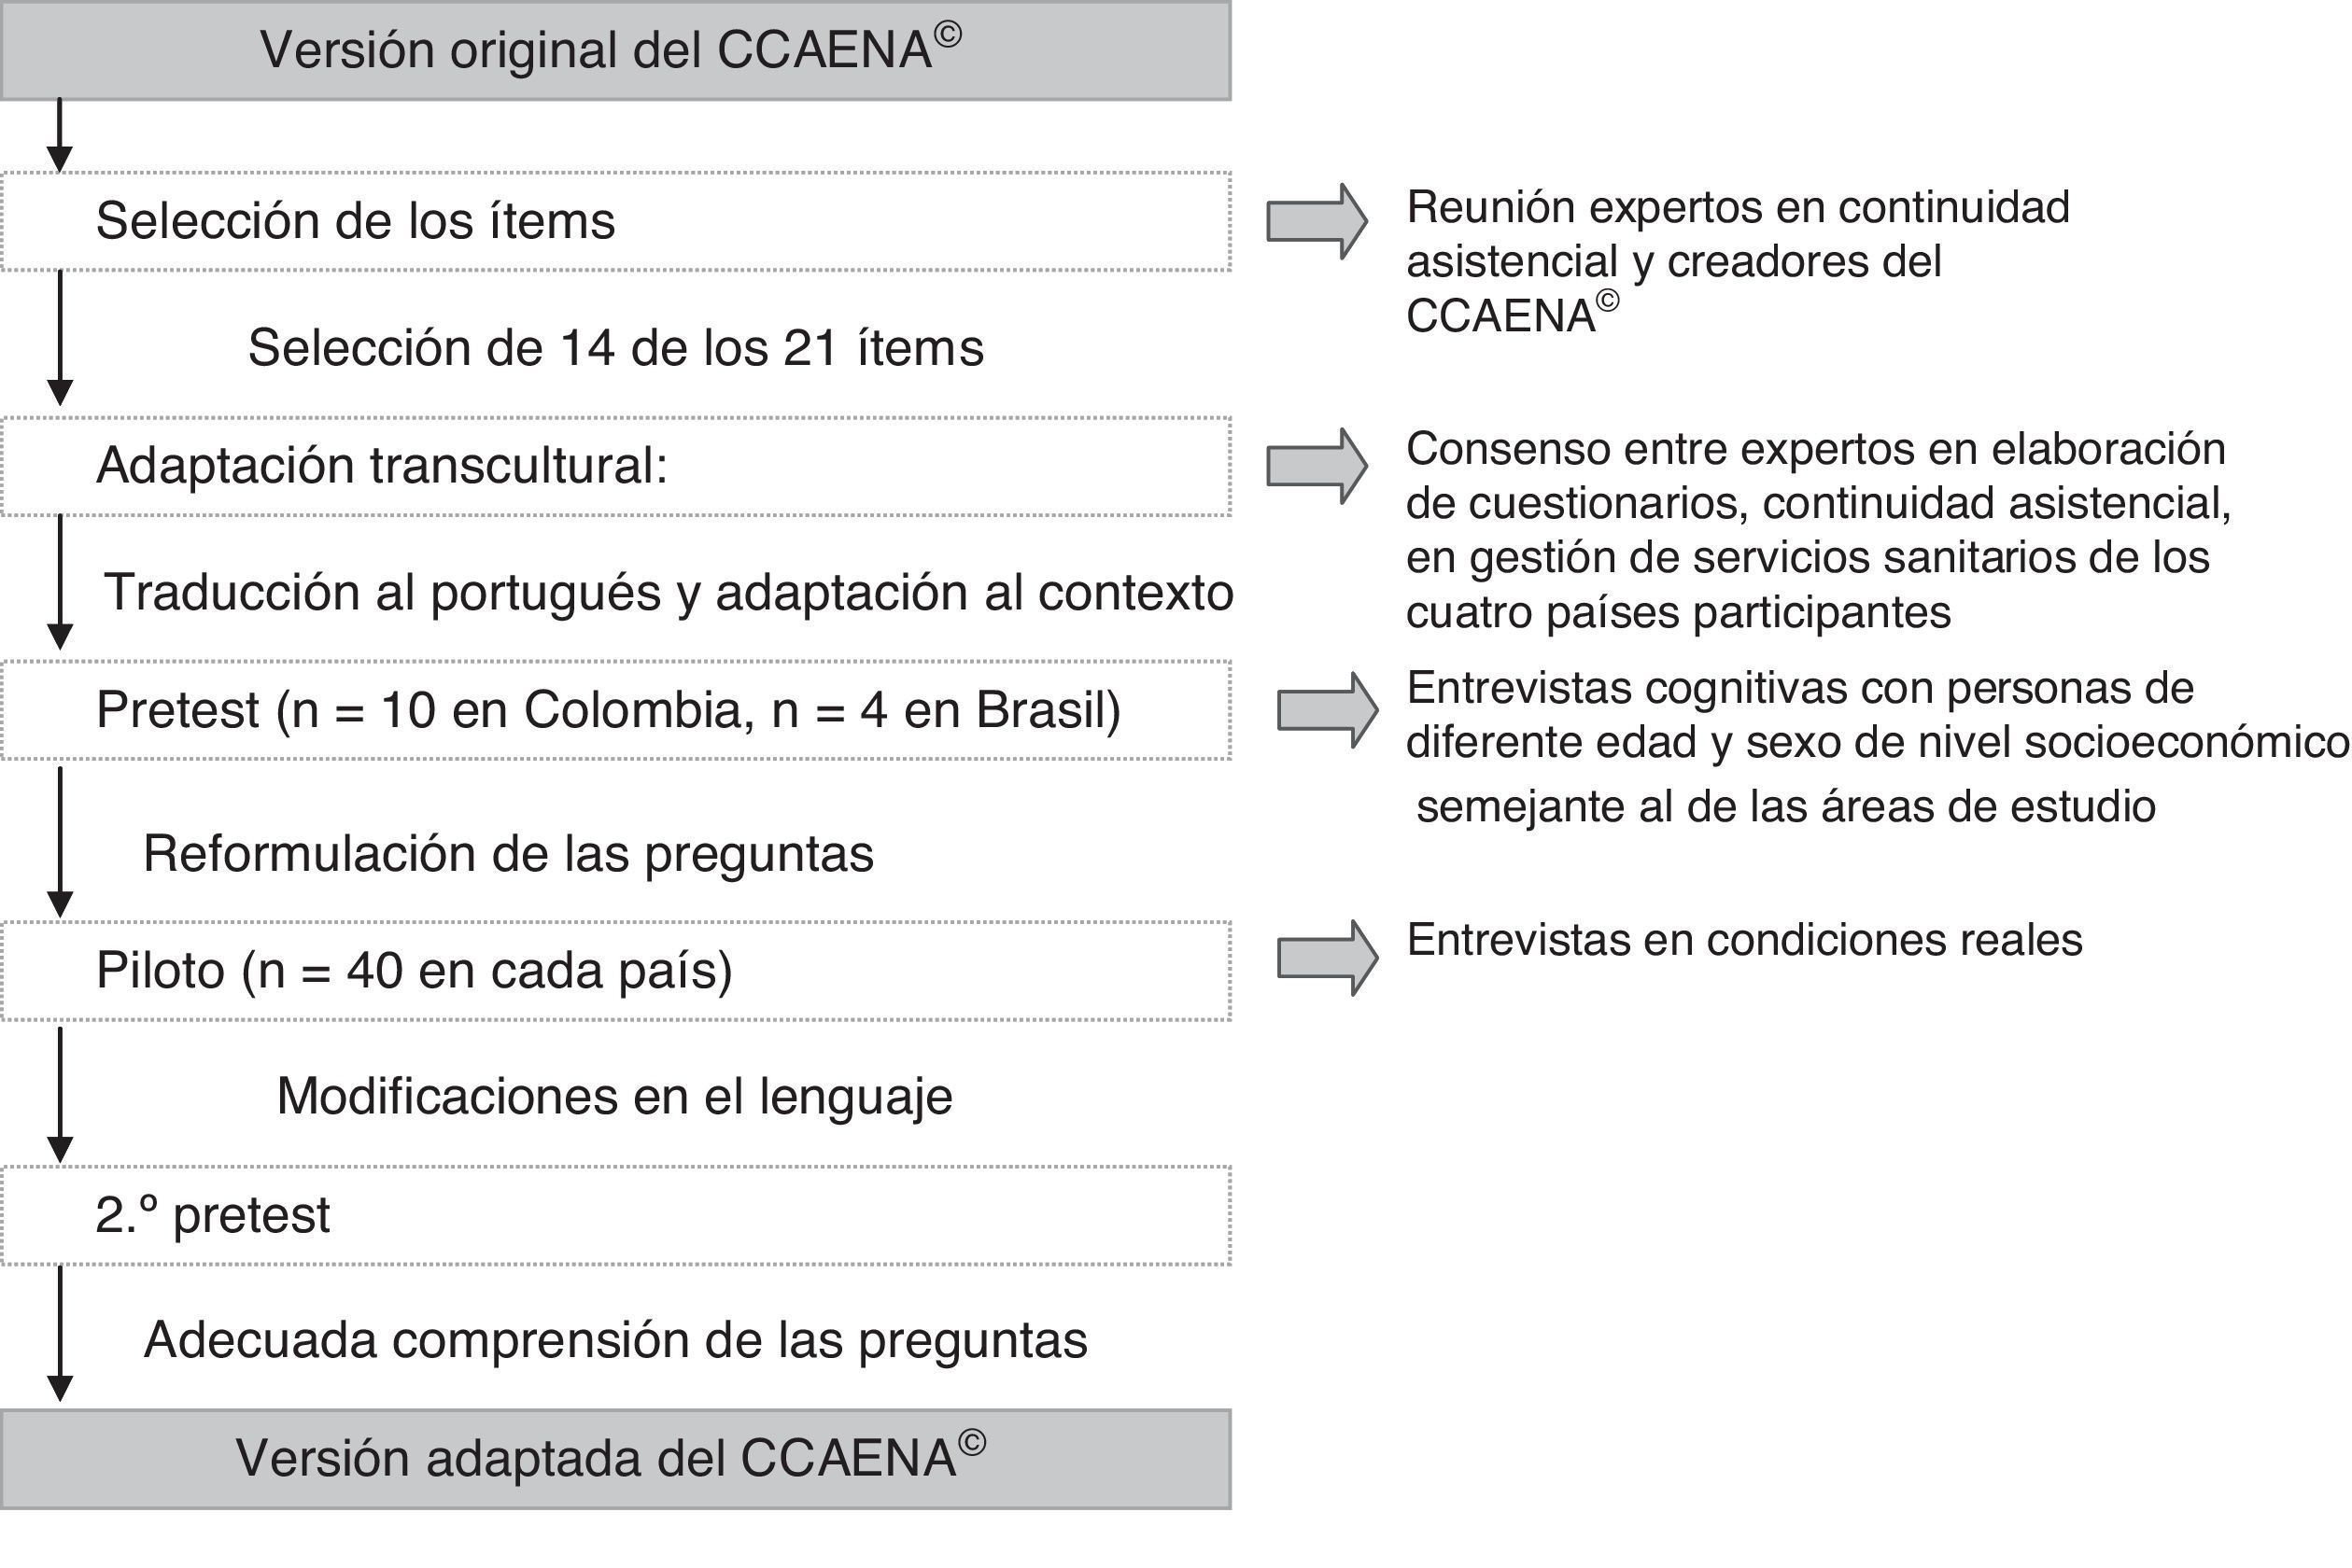The height and width of the screenshot is (1568, 2352).
Task: Click the down arrow left of "Adecuada comprensión"
Action: coord(60,1334)
